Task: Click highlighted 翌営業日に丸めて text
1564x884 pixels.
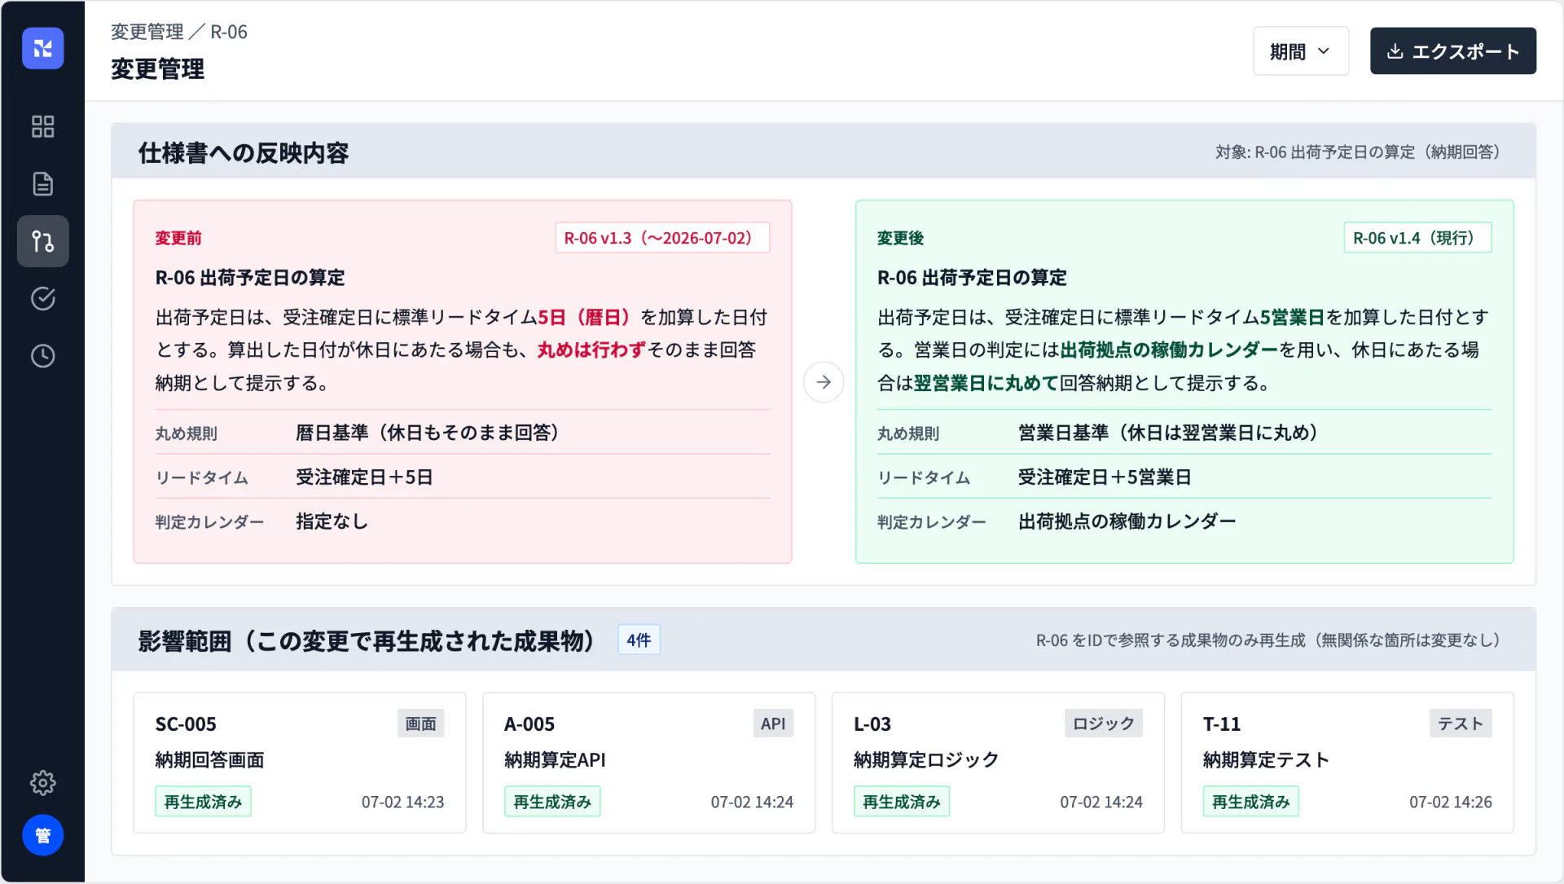Action: click(986, 383)
